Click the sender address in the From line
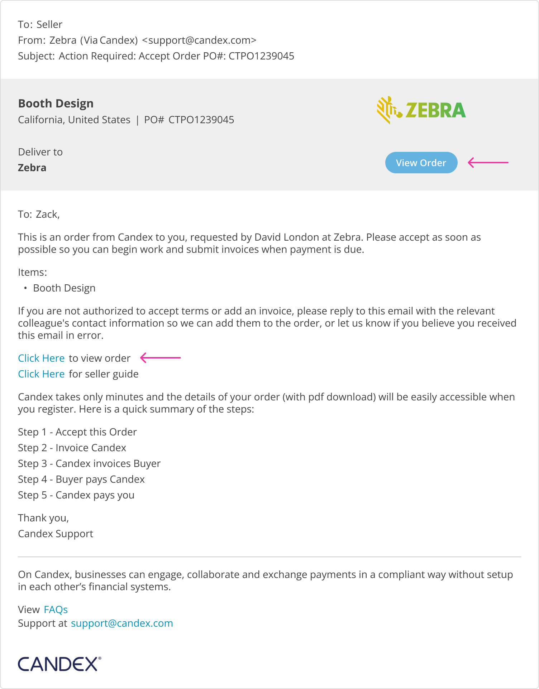This screenshot has width=539, height=689. pyautogui.click(x=199, y=40)
